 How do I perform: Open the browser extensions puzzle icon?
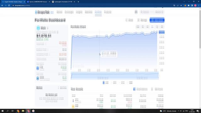(x=188, y=6)
